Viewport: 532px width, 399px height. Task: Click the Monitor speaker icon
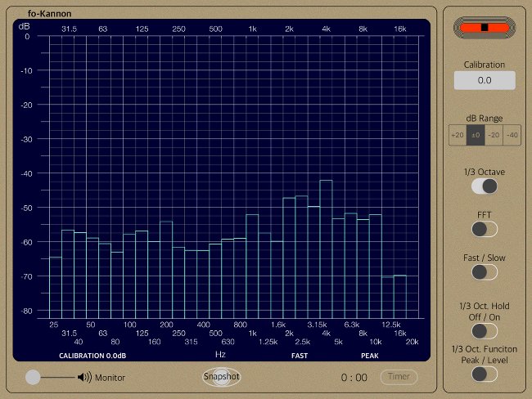tap(84, 377)
